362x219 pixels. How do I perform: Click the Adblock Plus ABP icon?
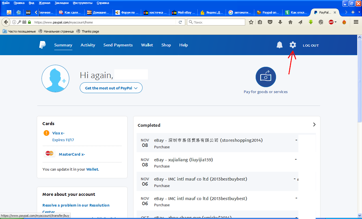click(x=331, y=22)
